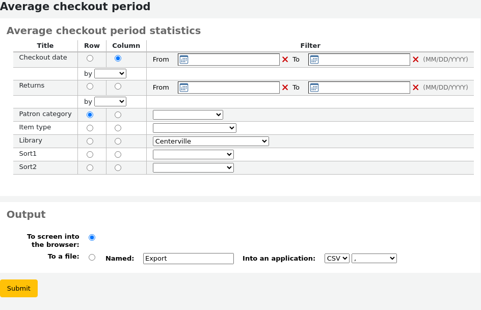Open the CSV file format dropdown
This screenshot has width=481, height=310.
click(x=337, y=258)
